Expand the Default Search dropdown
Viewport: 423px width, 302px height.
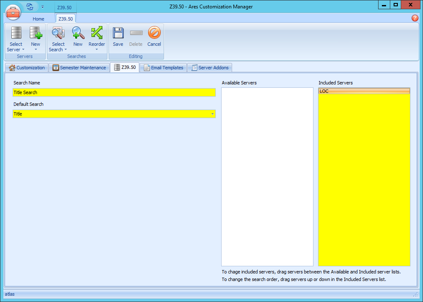pos(212,114)
